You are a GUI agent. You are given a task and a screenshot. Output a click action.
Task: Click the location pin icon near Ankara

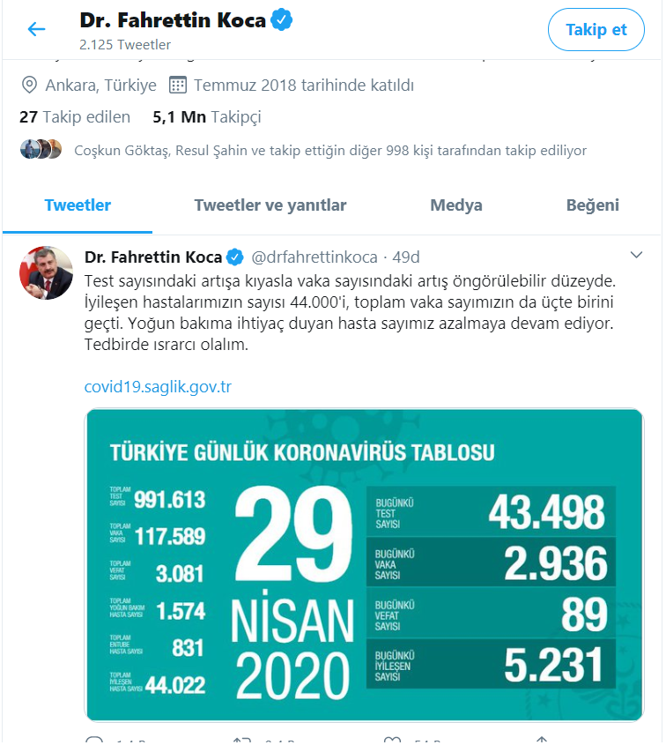click(27, 86)
